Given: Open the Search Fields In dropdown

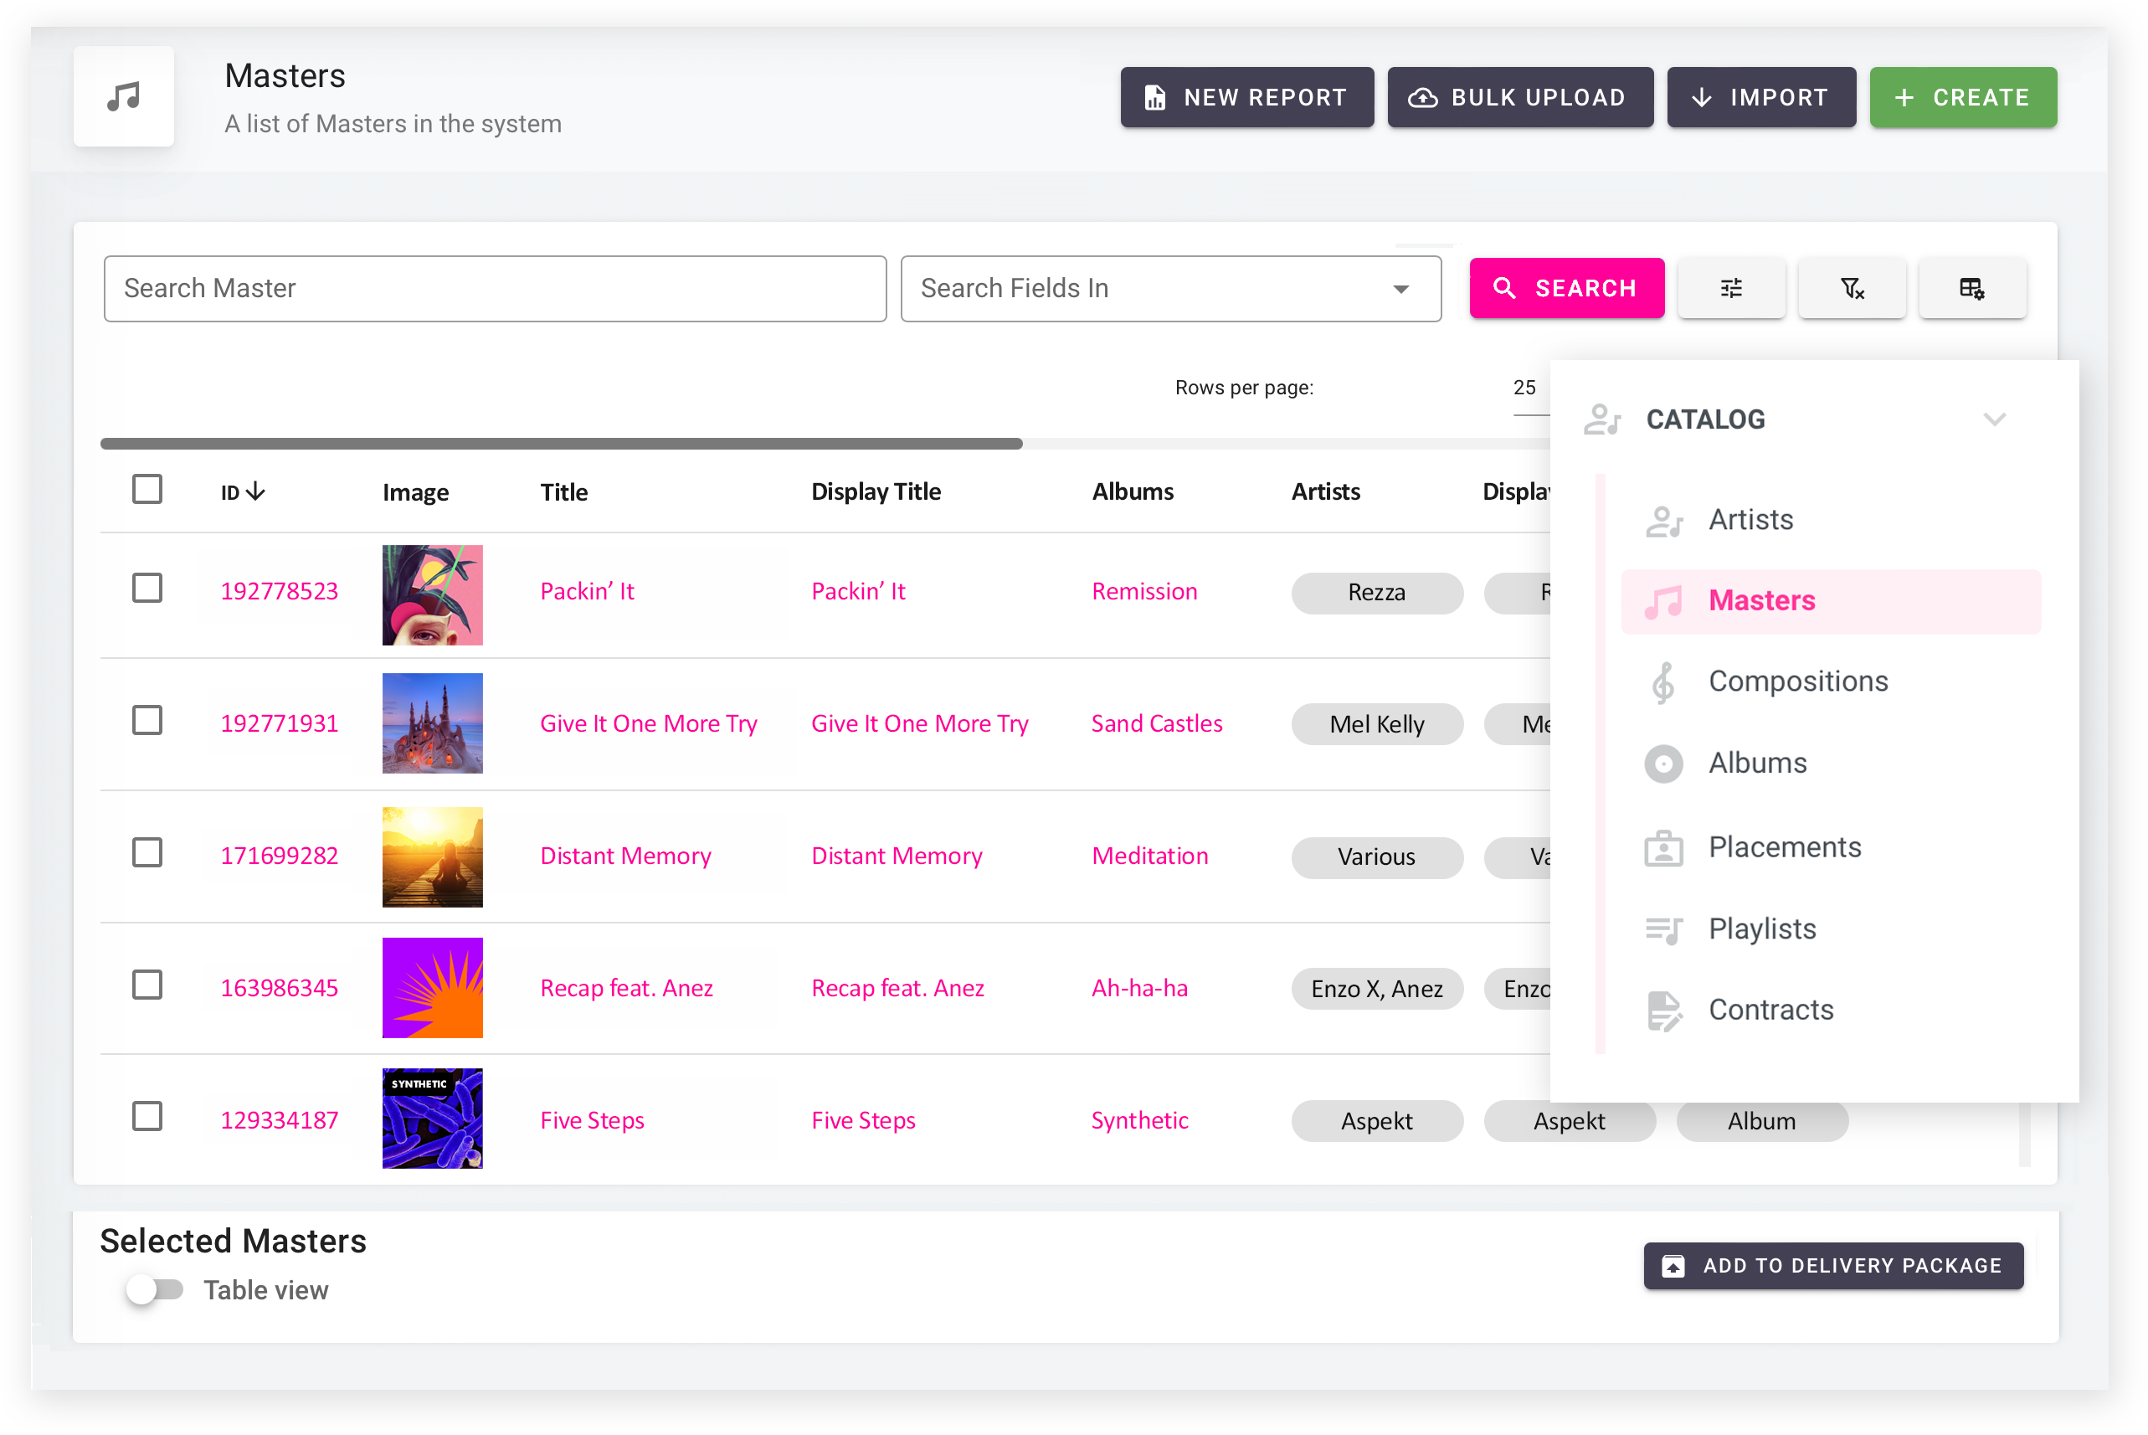Looking at the screenshot, I should (x=1170, y=288).
